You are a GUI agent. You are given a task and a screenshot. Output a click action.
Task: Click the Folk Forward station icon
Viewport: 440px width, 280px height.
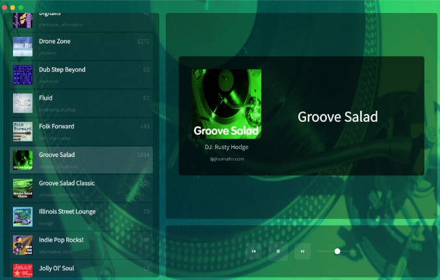(x=23, y=132)
